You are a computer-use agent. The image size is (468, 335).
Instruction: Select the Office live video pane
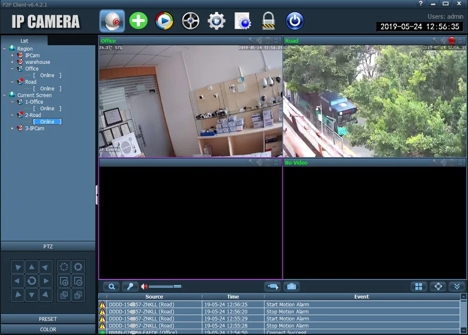[x=190, y=101]
